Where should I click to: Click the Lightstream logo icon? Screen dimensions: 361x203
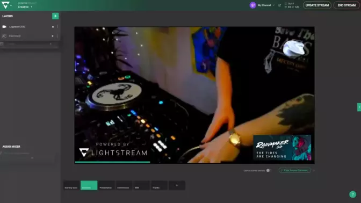point(5,5)
